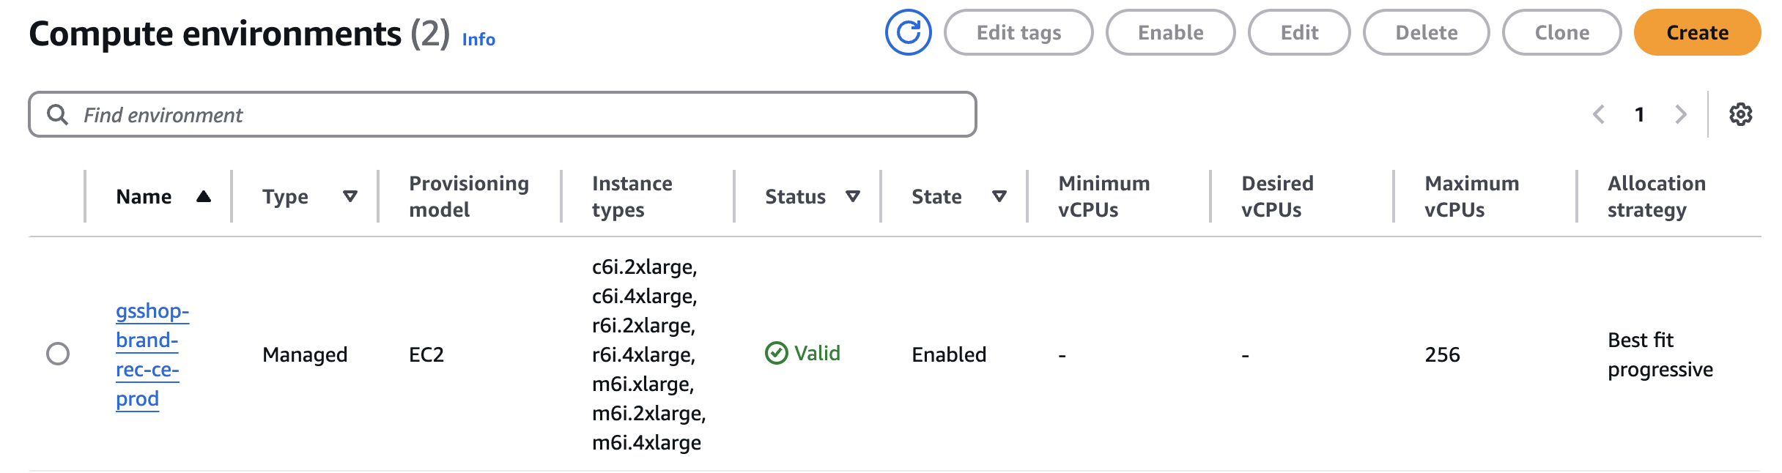Focus the Find environment search field

[503, 114]
